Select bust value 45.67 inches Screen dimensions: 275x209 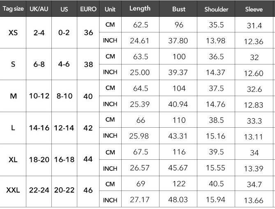point(178,168)
